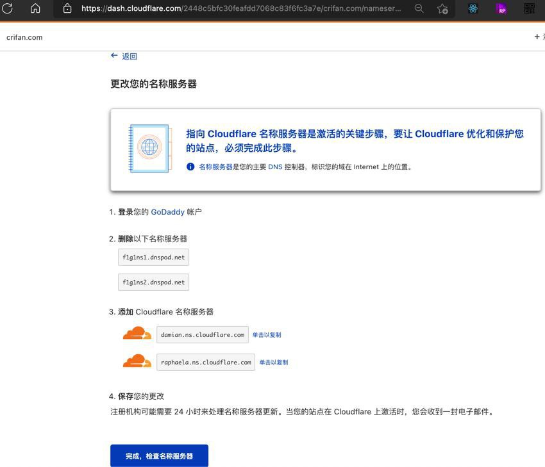Click Cloudflare cloud logo beside raphaela nameserver
Viewport: 545px width, 467px height.
pyautogui.click(x=137, y=361)
